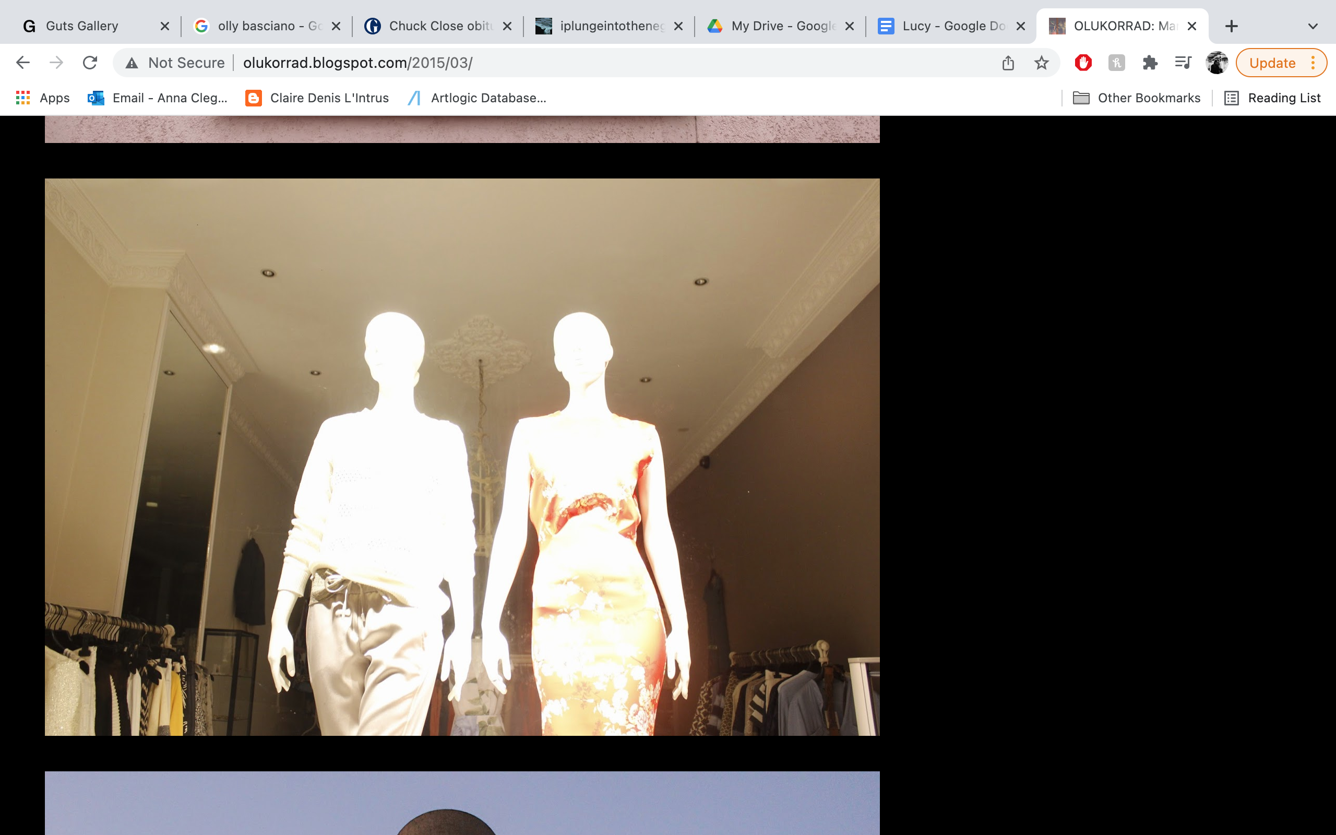
Task: Switch to Guts Gallery tab
Action: click(82, 26)
